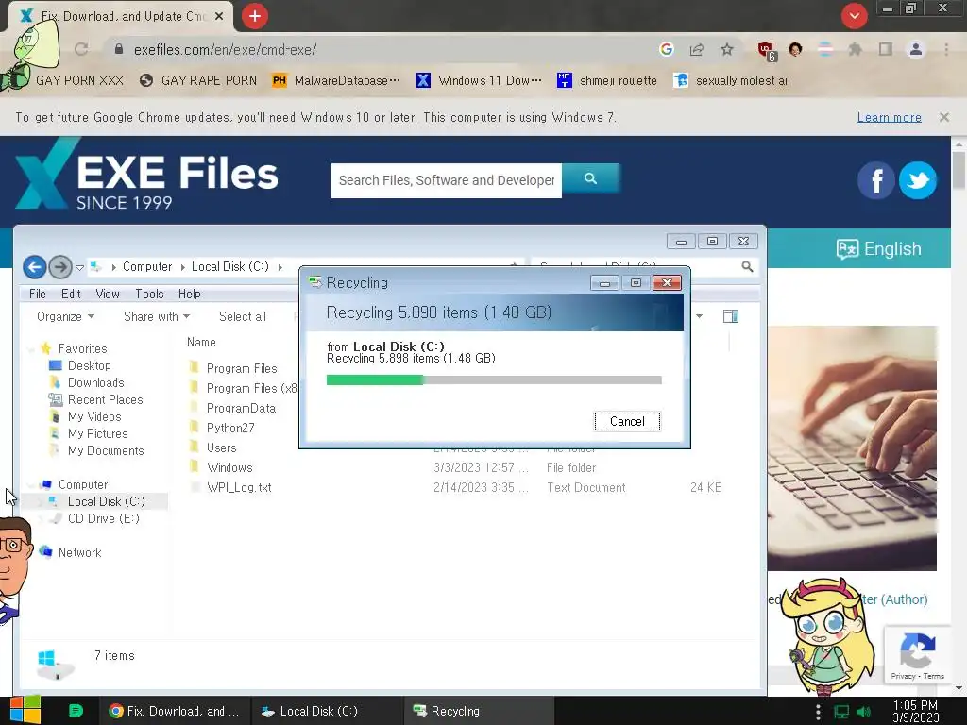
Task: Open the Edit menu in Explorer
Action: (71, 295)
